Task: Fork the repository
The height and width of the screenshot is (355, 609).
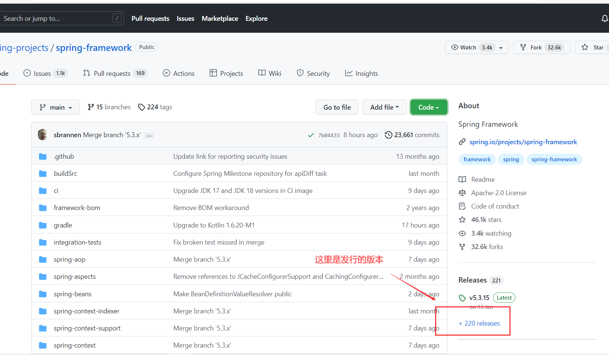Action: [542, 48]
